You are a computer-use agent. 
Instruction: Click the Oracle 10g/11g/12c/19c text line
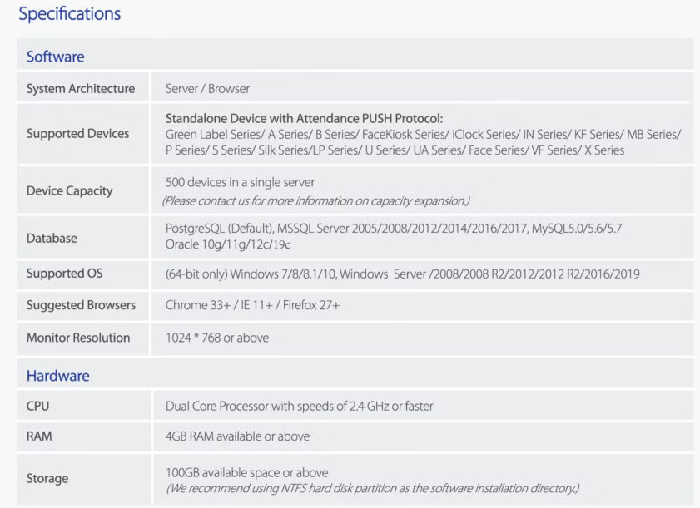tap(228, 244)
